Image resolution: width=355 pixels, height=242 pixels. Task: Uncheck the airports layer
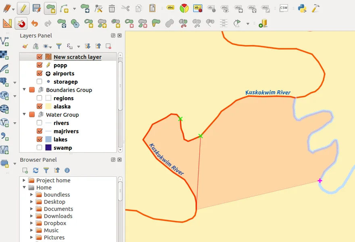coord(40,73)
